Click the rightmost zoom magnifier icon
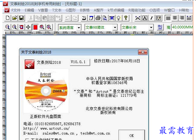Screen dimensions: 196x140 49,27
